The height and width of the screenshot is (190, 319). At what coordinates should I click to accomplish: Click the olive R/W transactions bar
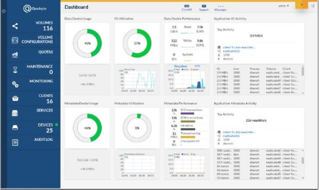pyautogui.click(x=188, y=121)
